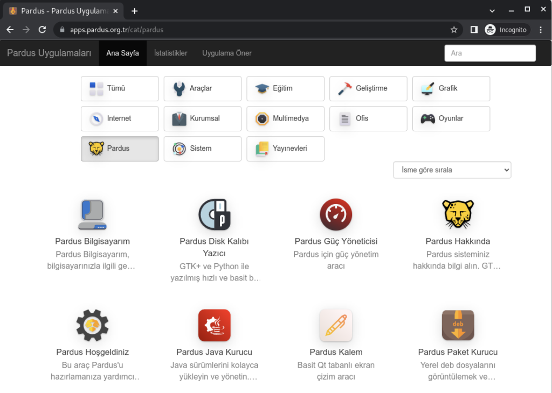
Task: Click the Yayınevleri books icon
Action: point(262,149)
